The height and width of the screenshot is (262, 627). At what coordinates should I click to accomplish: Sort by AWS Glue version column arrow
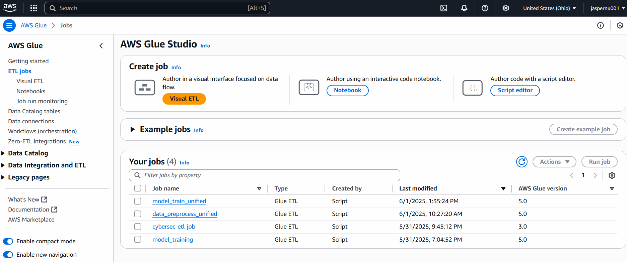pyautogui.click(x=612, y=188)
